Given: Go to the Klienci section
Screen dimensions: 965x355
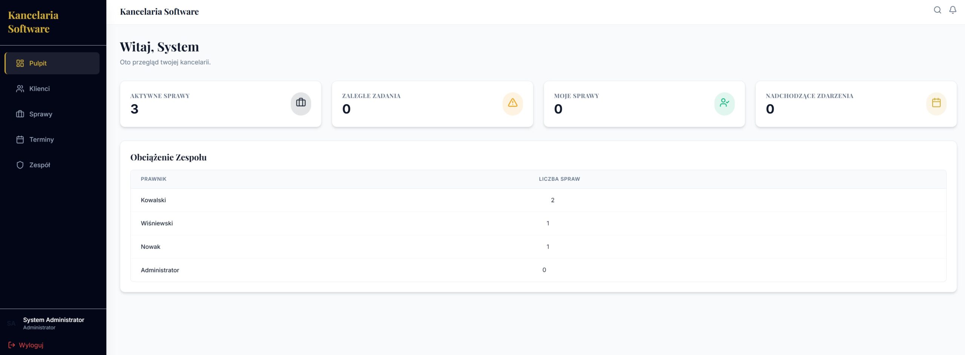Looking at the screenshot, I should [x=40, y=89].
